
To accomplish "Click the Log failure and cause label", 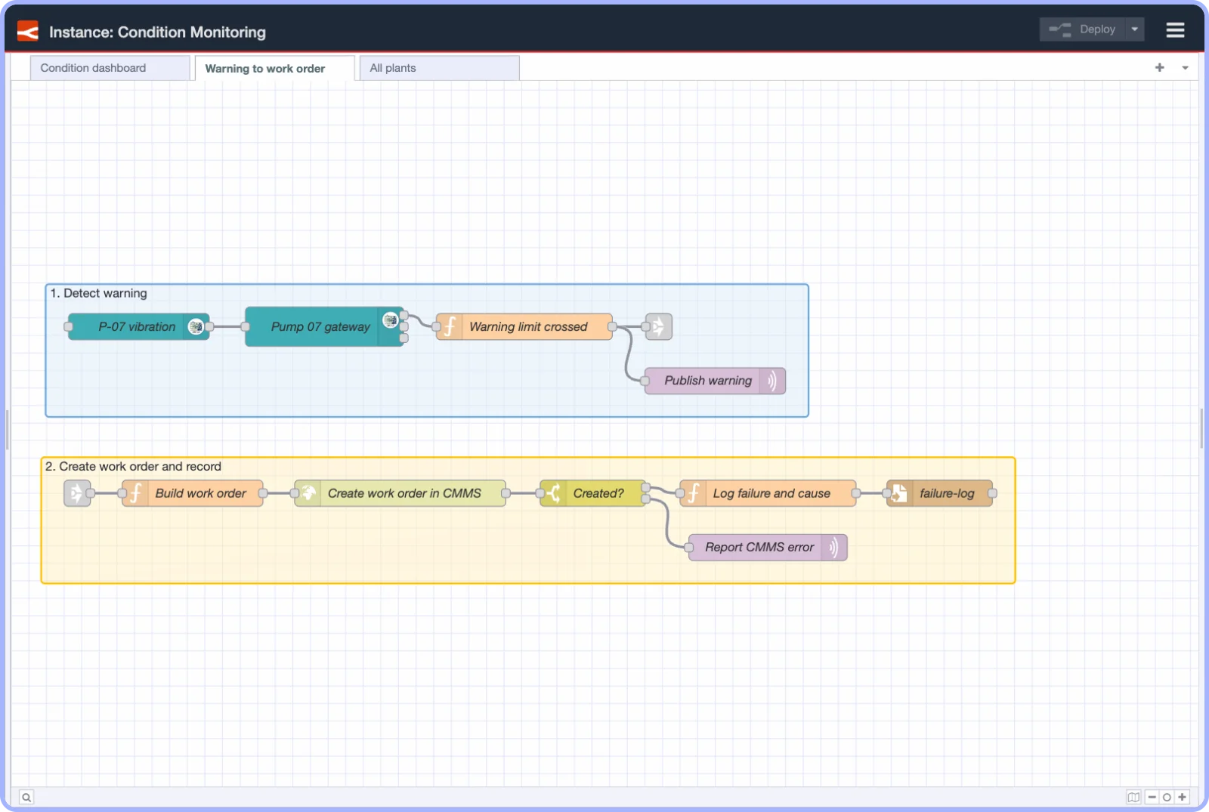I will [771, 493].
